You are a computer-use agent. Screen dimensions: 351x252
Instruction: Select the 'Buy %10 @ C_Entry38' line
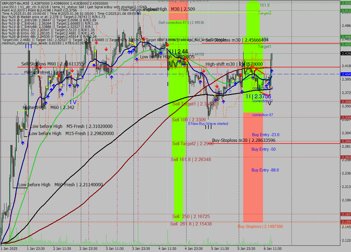49,20
